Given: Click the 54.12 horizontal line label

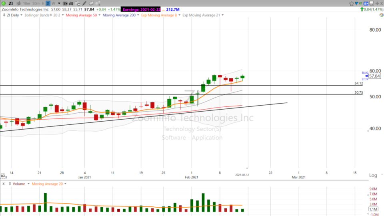Looking at the screenshot, I should pos(359,83).
